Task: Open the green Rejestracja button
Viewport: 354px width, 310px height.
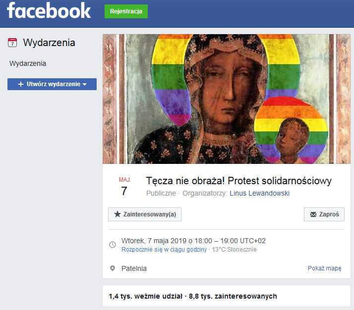Action: coord(126,11)
